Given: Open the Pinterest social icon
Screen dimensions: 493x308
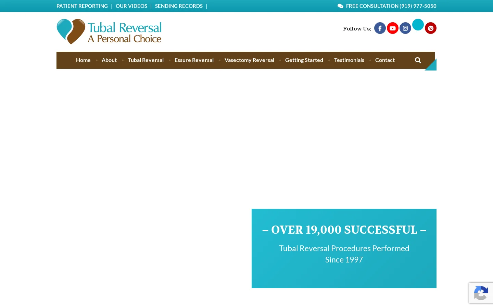Looking at the screenshot, I should pyautogui.click(x=431, y=28).
